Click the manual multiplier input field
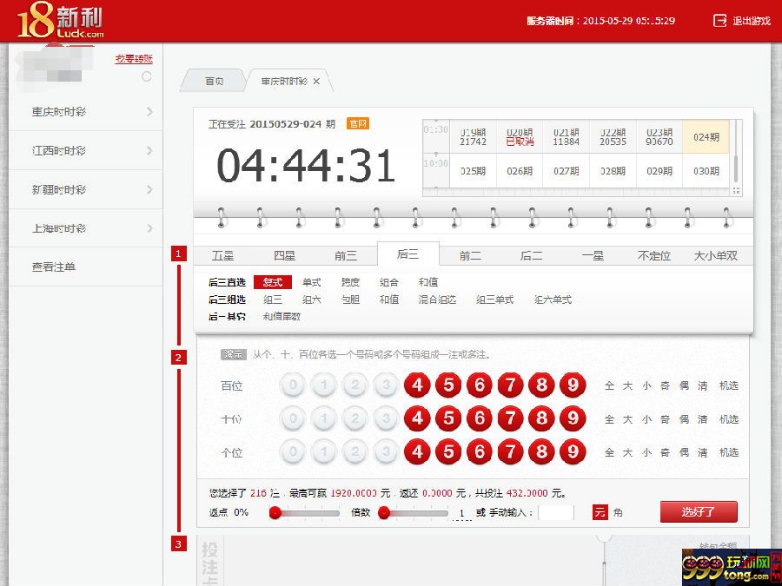Image resolution: width=782 pixels, height=586 pixels. click(556, 512)
